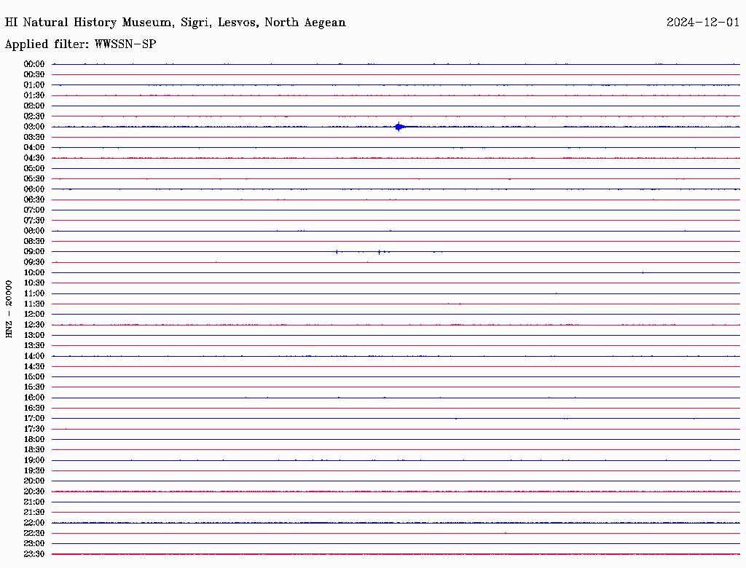The height and width of the screenshot is (568, 746).
Task: Click the 23:00 time label
Action: 34,543
